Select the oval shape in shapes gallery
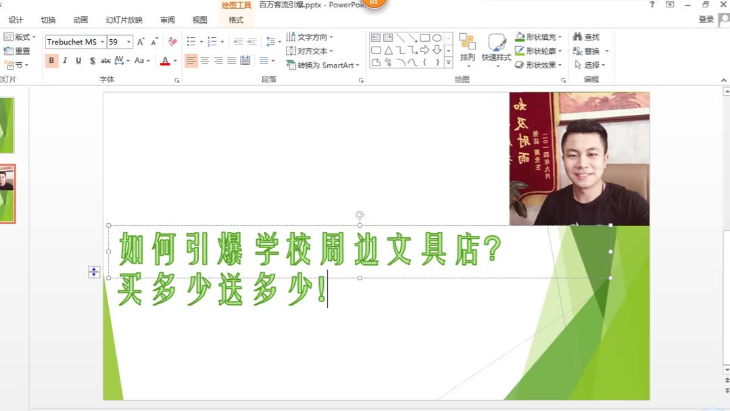730x411 pixels. [436, 38]
